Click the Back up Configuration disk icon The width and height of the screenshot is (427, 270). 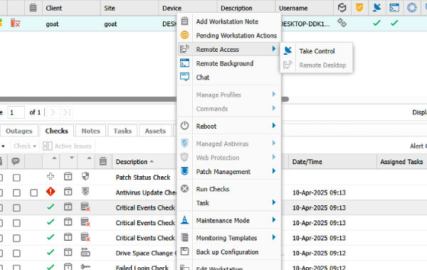click(x=184, y=252)
